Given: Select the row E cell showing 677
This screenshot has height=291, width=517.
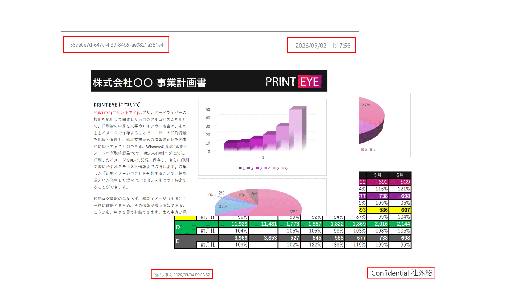Looking at the screenshot, I should (355, 238).
